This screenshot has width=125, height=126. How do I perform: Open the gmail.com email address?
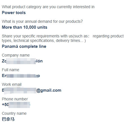pos(32,90)
